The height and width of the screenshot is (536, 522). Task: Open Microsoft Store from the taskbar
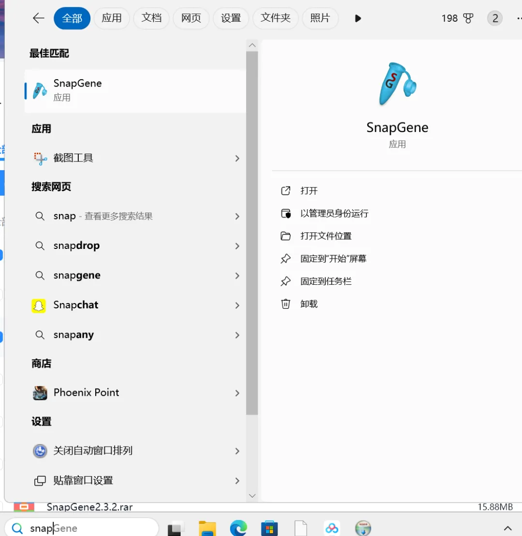[x=269, y=528]
